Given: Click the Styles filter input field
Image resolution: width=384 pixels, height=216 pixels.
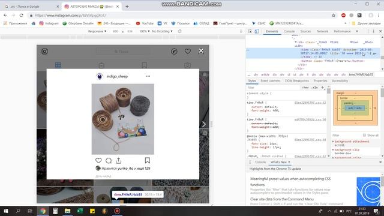Looking at the screenshot, I should [273, 88].
